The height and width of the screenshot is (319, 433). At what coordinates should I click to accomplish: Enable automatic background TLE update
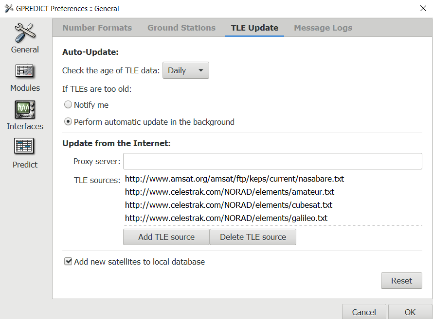(68, 122)
